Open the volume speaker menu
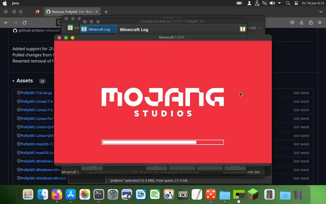Screen dimensions: 326x204 (x=272, y=3)
